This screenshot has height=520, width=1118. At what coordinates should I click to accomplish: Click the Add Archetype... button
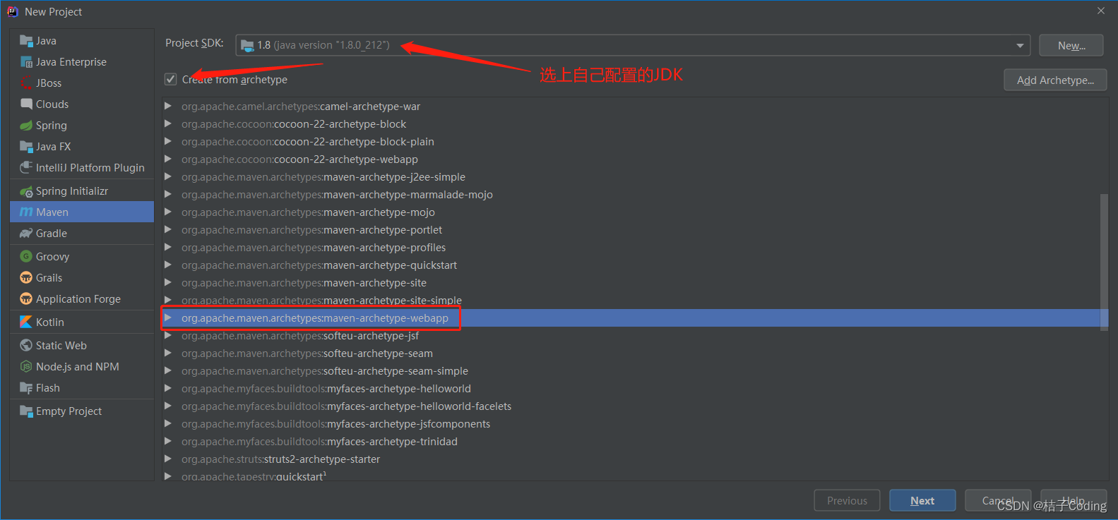1055,80
